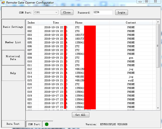The height and width of the screenshot is (129, 162).
Task: Select the Historical Data tab
Action: (x=13, y=58)
